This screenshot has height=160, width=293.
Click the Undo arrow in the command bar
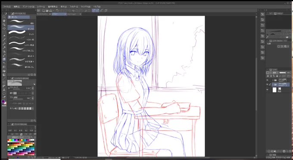pyautogui.click(x=58, y=10)
